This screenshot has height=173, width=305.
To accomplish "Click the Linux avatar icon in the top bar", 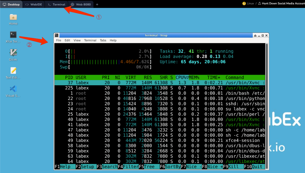I will tap(244, 3).
